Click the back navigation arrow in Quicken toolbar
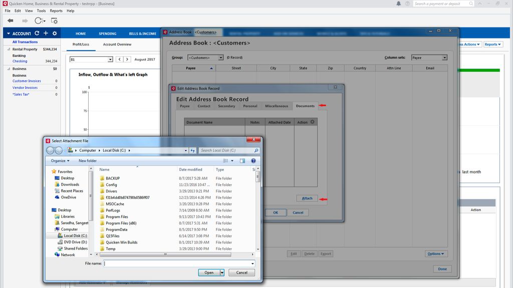 (x=9, y=20)
